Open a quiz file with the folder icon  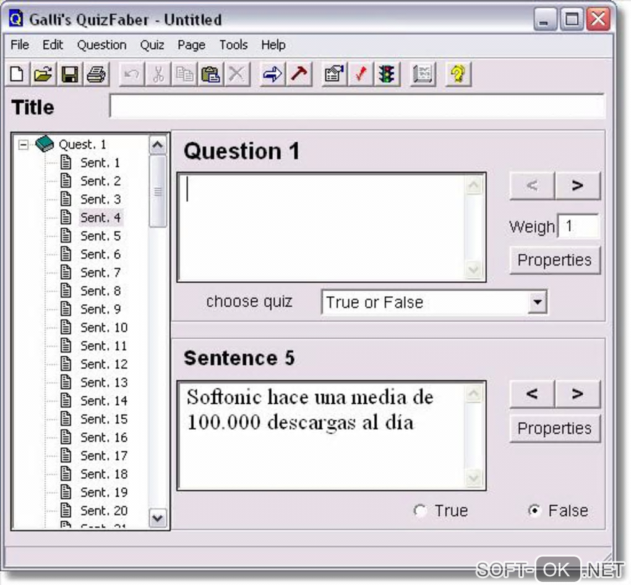[43, 75]
